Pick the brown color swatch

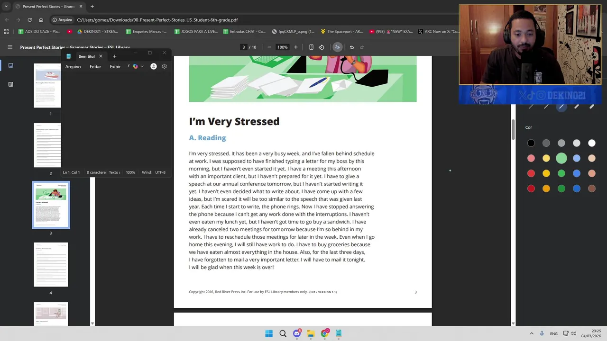pyautogui.click(x=592, y=188)
